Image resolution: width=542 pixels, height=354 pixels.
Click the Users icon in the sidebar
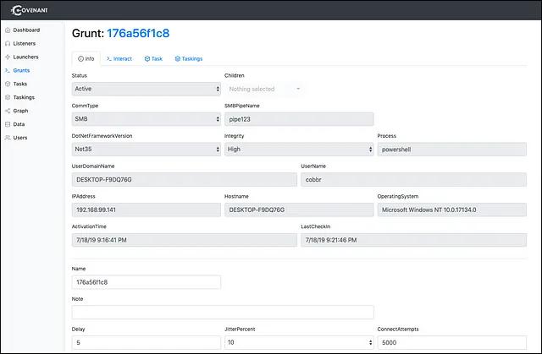click(8, 138)
